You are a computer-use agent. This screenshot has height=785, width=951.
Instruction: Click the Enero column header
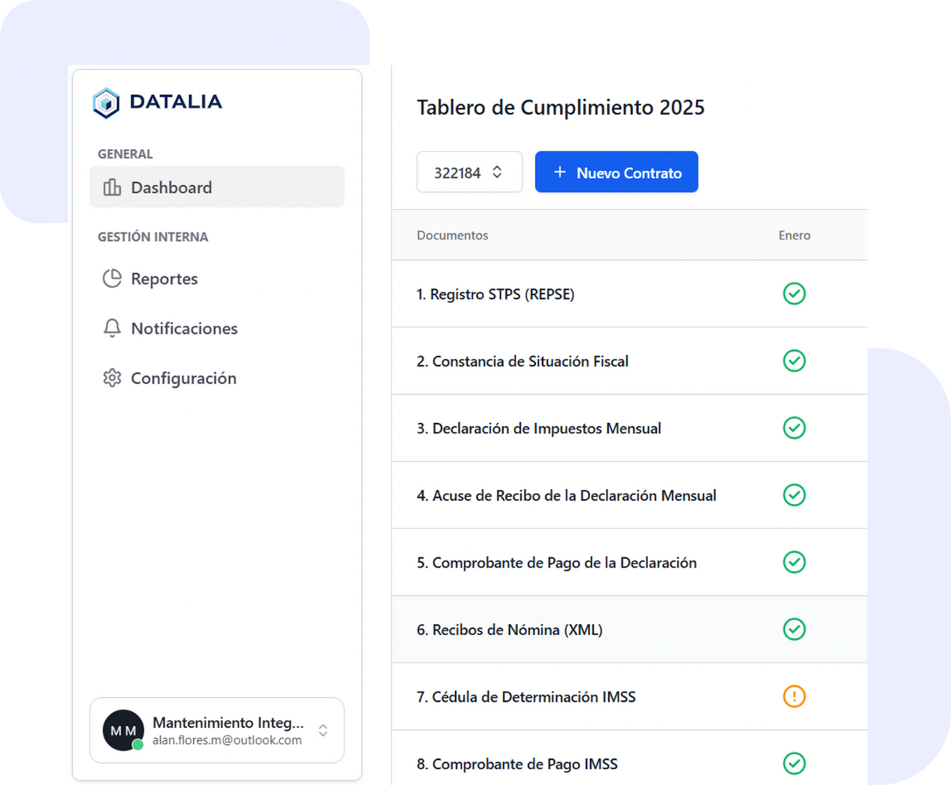[x=794, y=235]
